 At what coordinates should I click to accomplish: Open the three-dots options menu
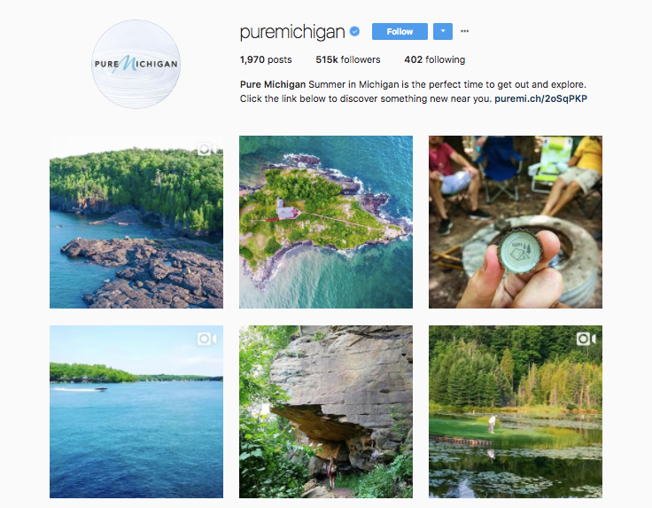[464, 31]
